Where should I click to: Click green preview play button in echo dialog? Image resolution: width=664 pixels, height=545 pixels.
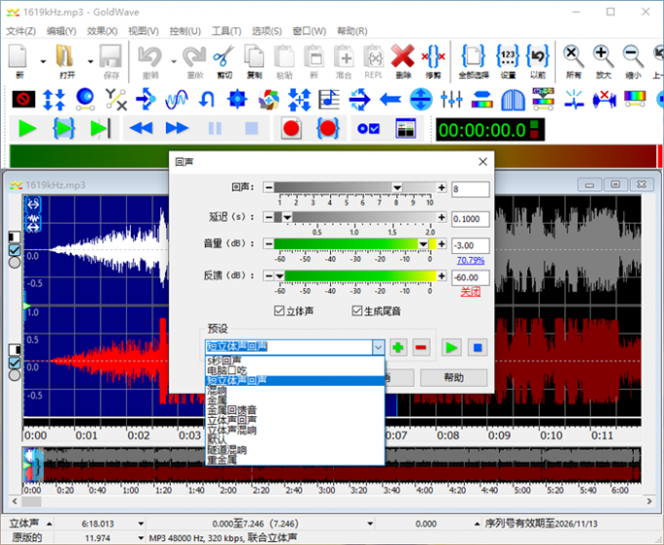pos(451,348)
